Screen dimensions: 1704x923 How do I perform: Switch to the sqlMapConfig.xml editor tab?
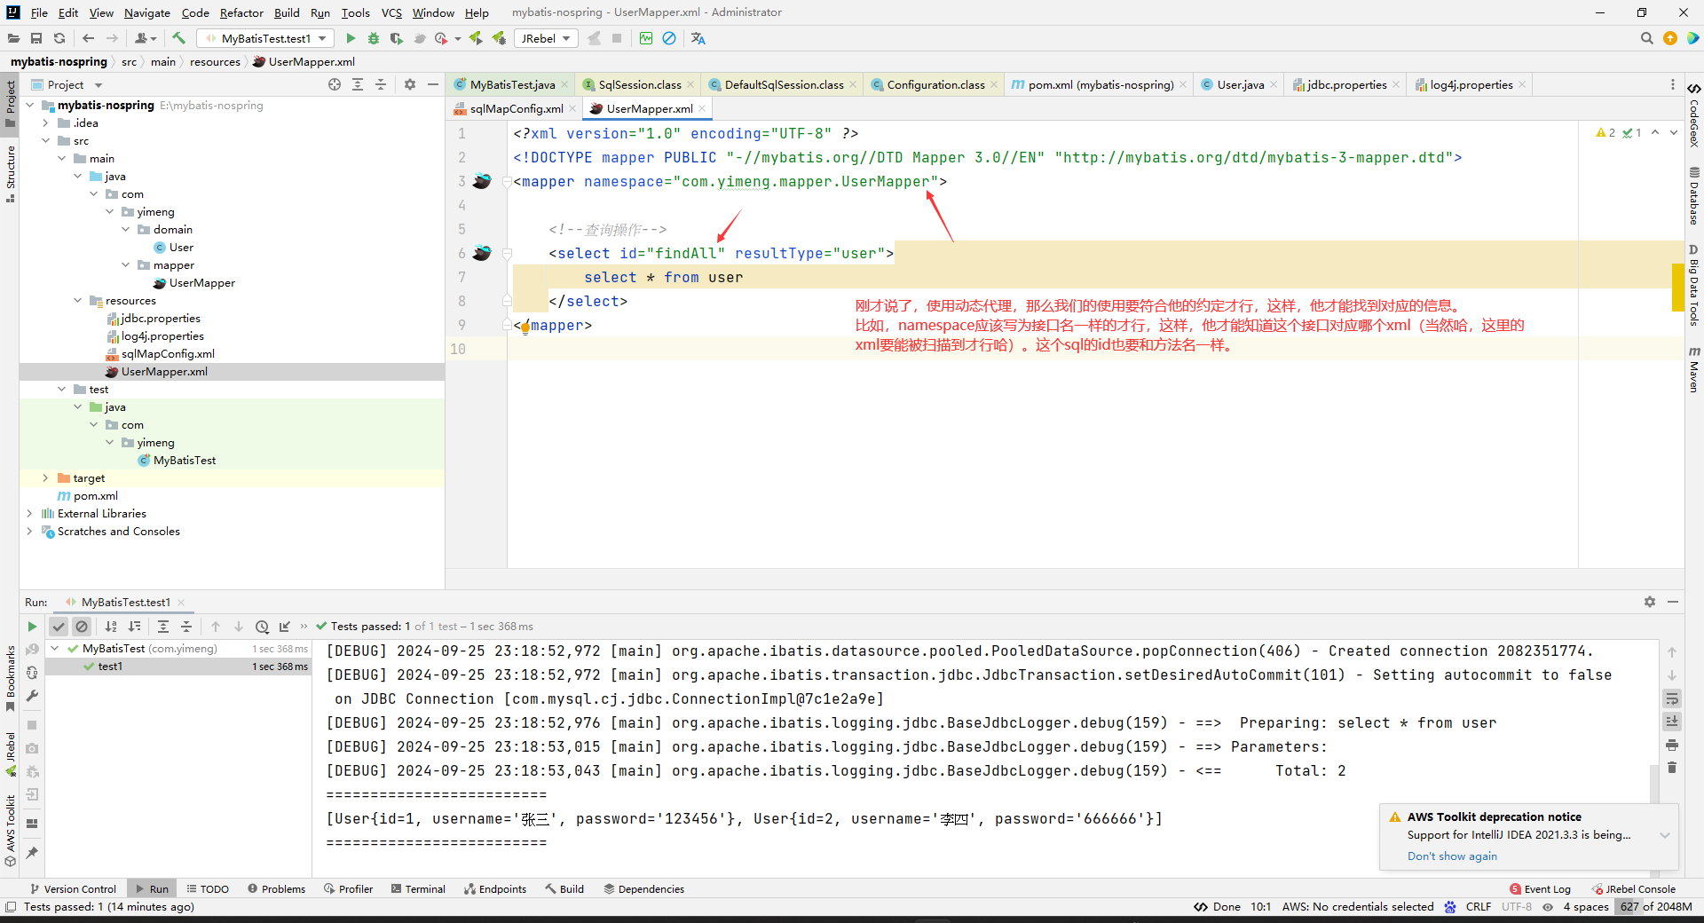pyautogui.click(x=516, y=108)
